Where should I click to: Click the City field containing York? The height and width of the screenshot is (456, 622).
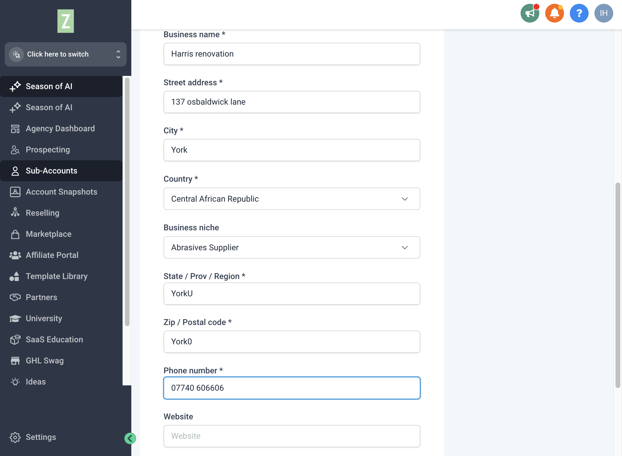[292, 150]
